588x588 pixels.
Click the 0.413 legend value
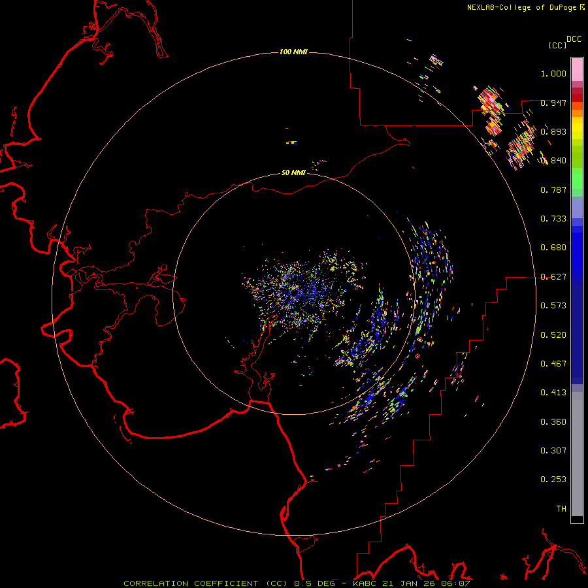(553, 393)
